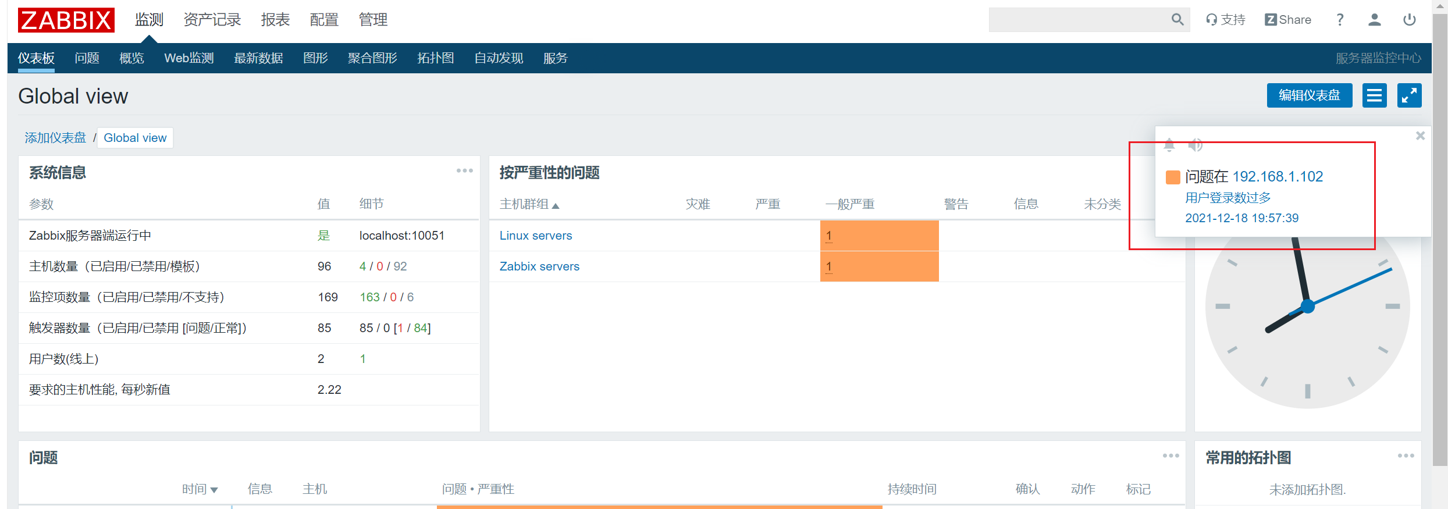Screen dimensions: 1448x509
Task: Open Linux servers host group link
Action: coord(536,236)
